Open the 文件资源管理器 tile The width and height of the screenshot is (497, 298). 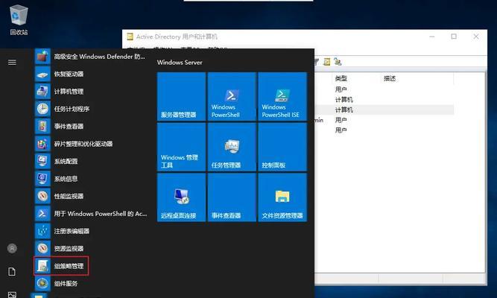coord(282,197)
